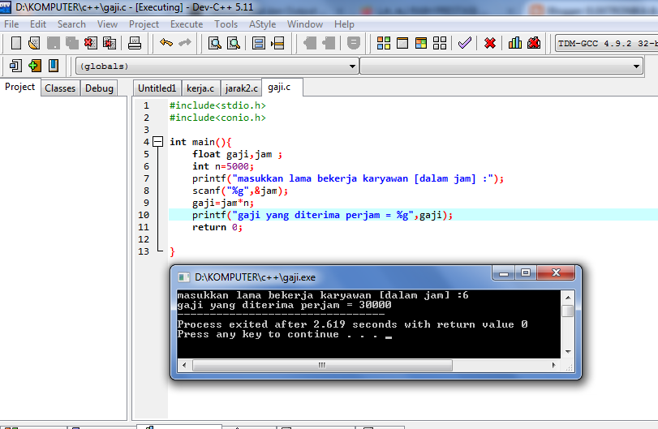This screenshot has height=429, width=658.
Task: Minimize the gaji.exe console window
Action: click(504, 273)
